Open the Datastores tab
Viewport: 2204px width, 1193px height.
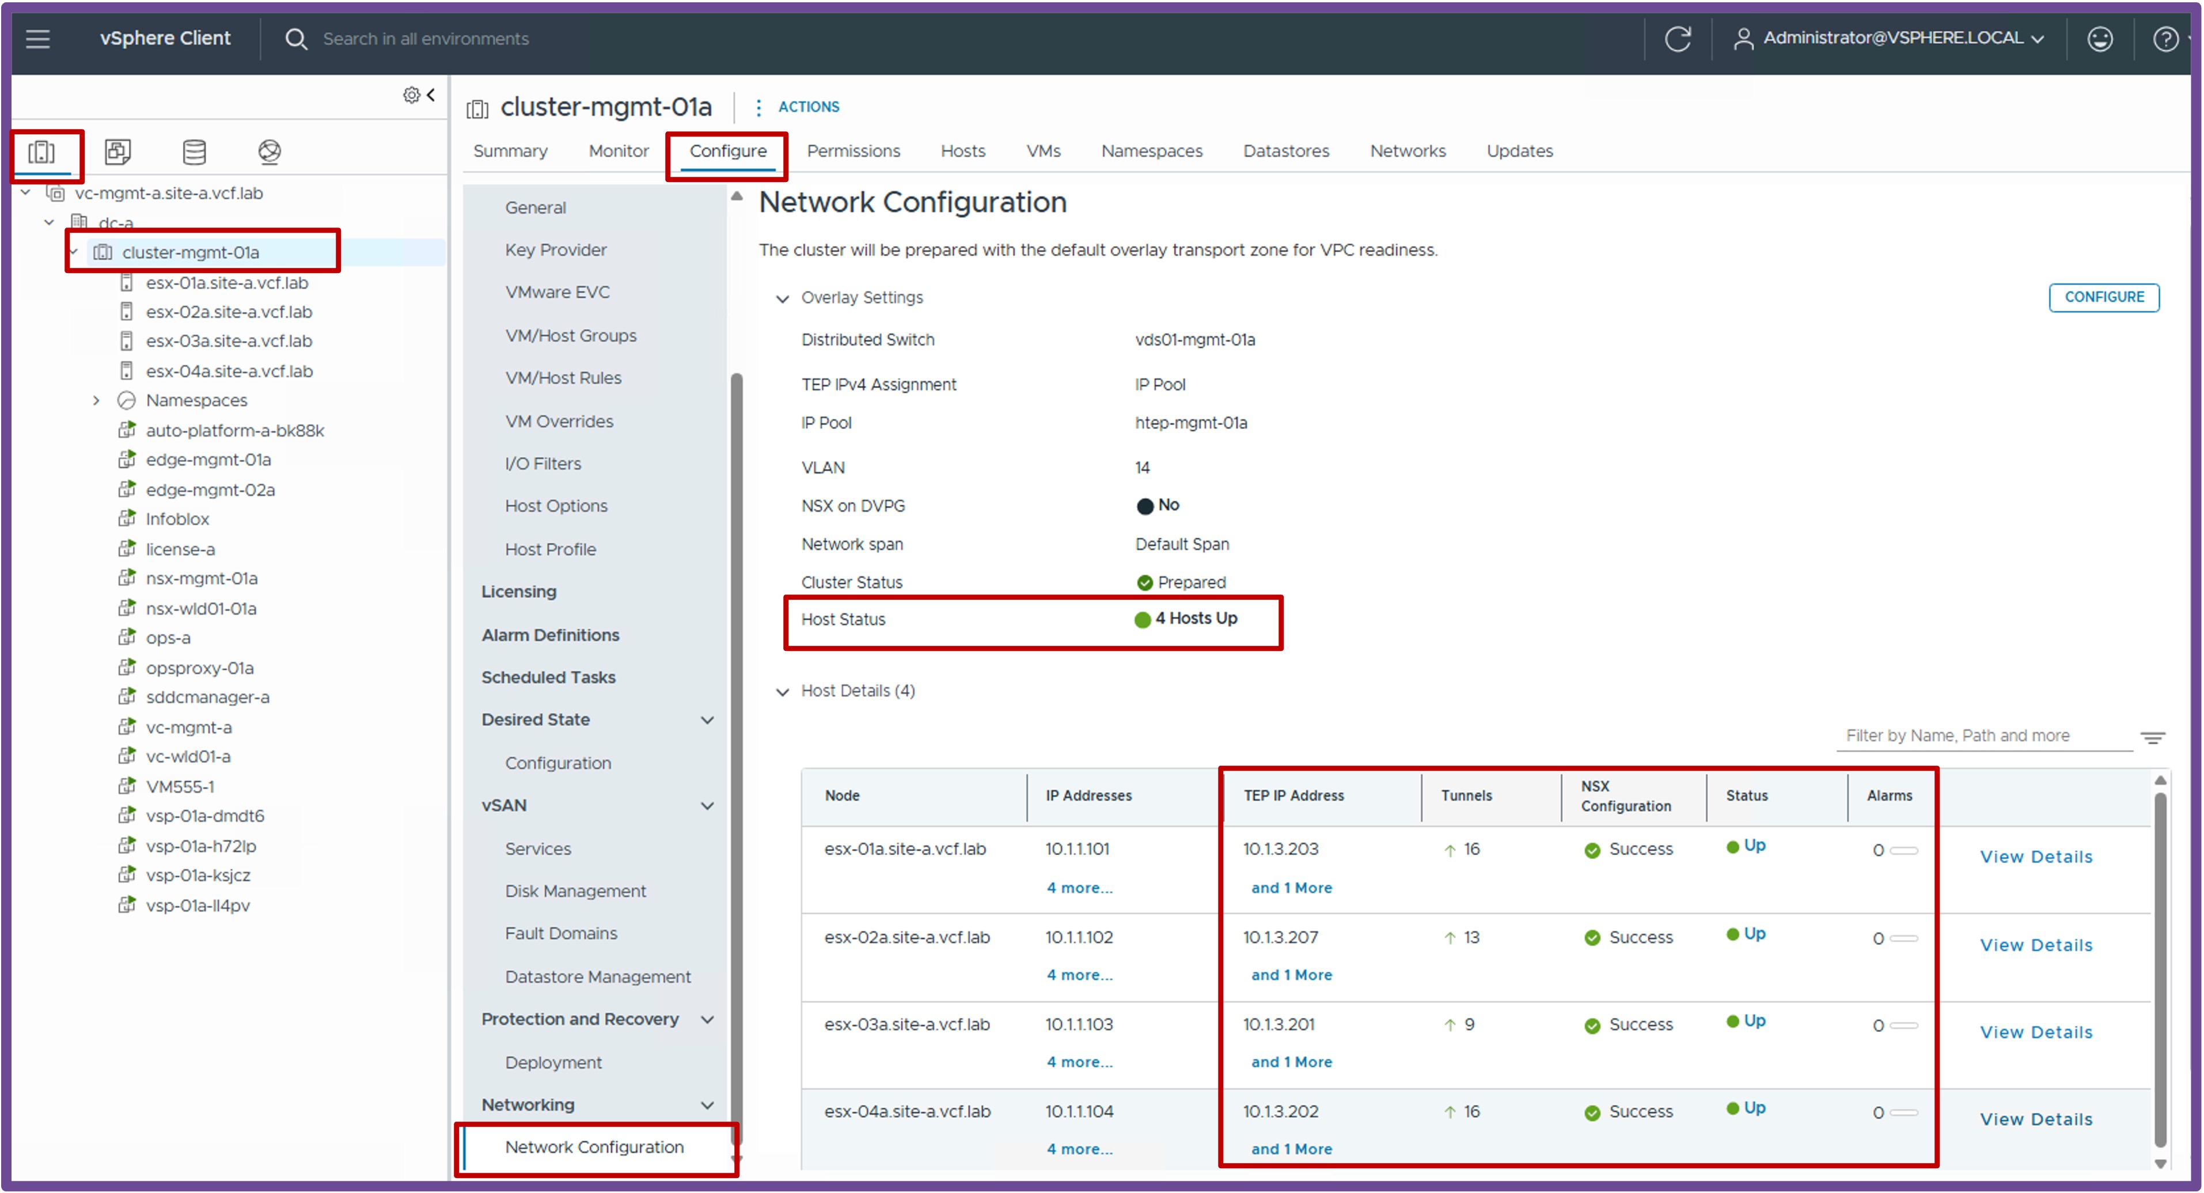click(x=1286, y=152)
